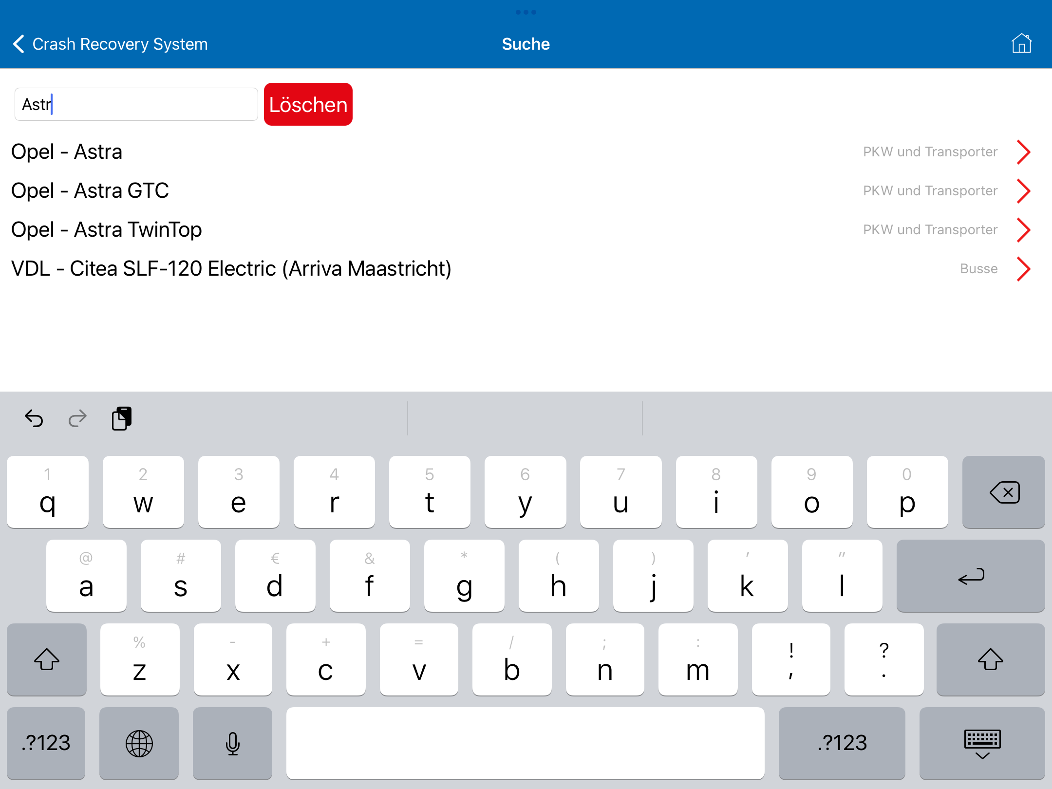Tap the p key
This screenshot has height=789, width=1052.
[907, 492]
